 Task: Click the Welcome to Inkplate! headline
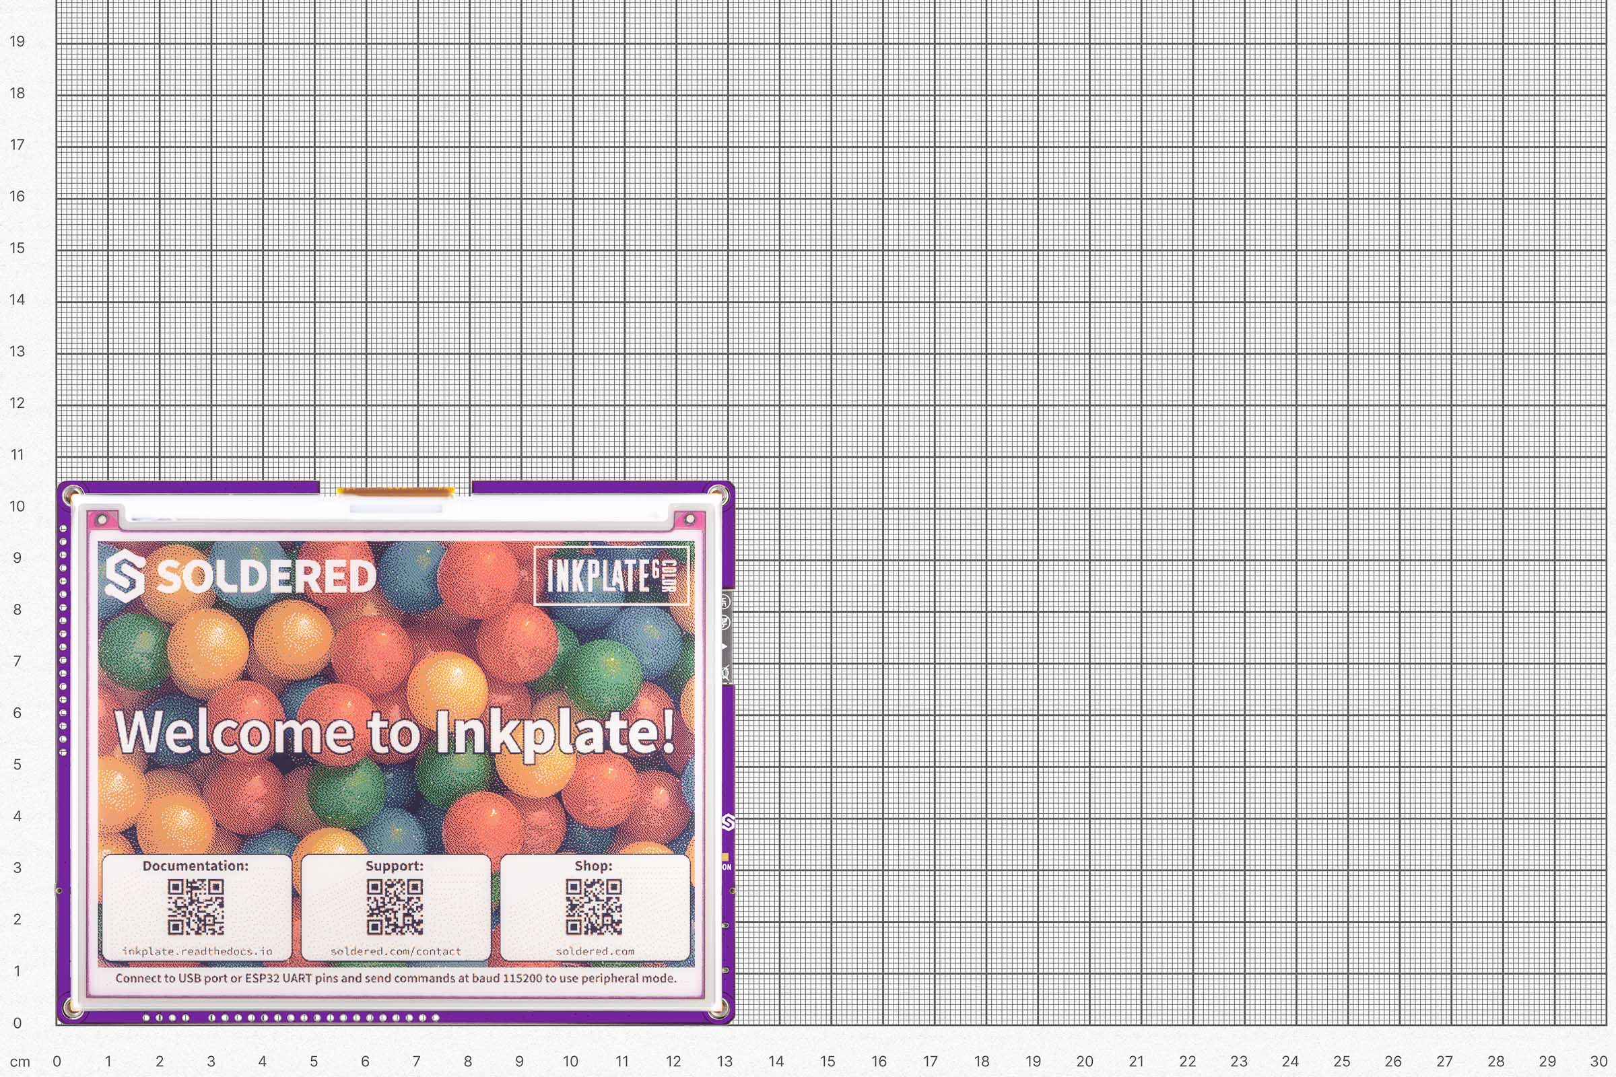point(395,732)
